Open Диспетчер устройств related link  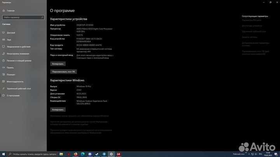click(x=252, y=26)
